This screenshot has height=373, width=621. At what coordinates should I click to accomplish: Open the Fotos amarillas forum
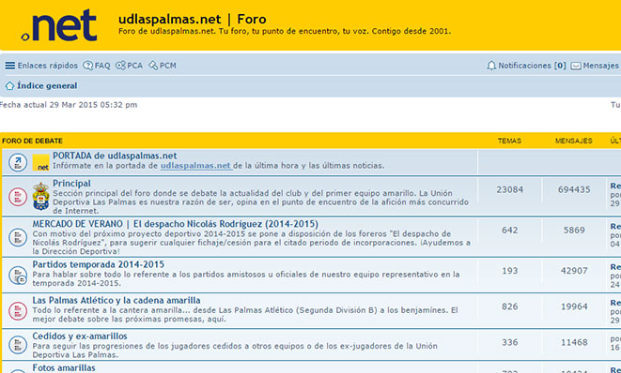(x=64, y=368)
